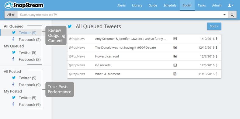
Task: Click the Twitter icon under My Posted
Action: (x=14, y=97)
